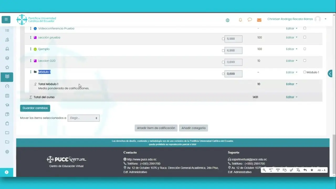
Task: Click the undo arrow icon in floating toolbar
Action: 305,170
